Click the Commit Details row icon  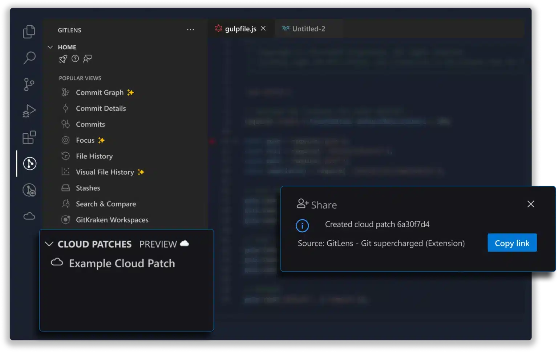(x=65, y=108)
